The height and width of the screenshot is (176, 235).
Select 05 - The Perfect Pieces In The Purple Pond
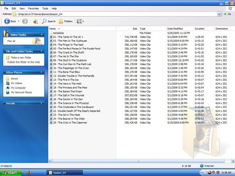[x=76, y=48]
